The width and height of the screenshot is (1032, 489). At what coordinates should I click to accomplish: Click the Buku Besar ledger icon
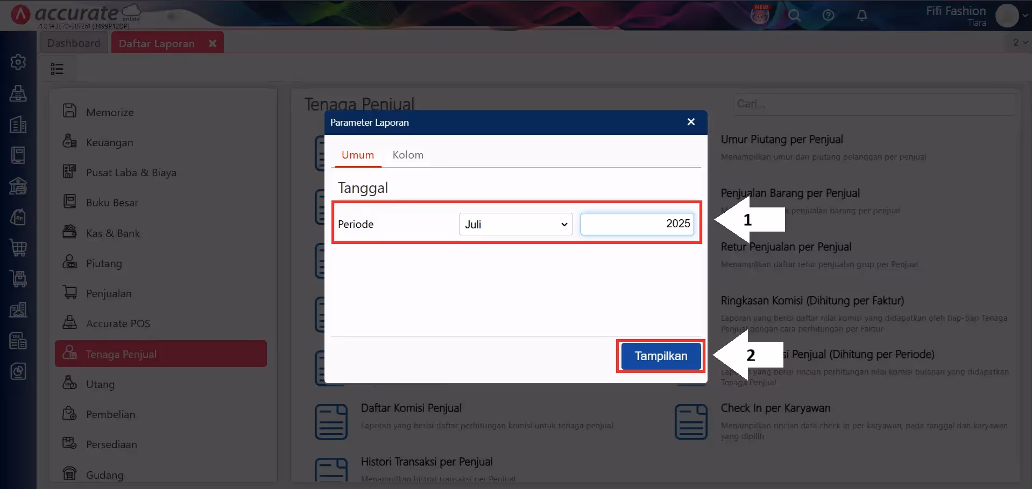[x=70, y=202]
